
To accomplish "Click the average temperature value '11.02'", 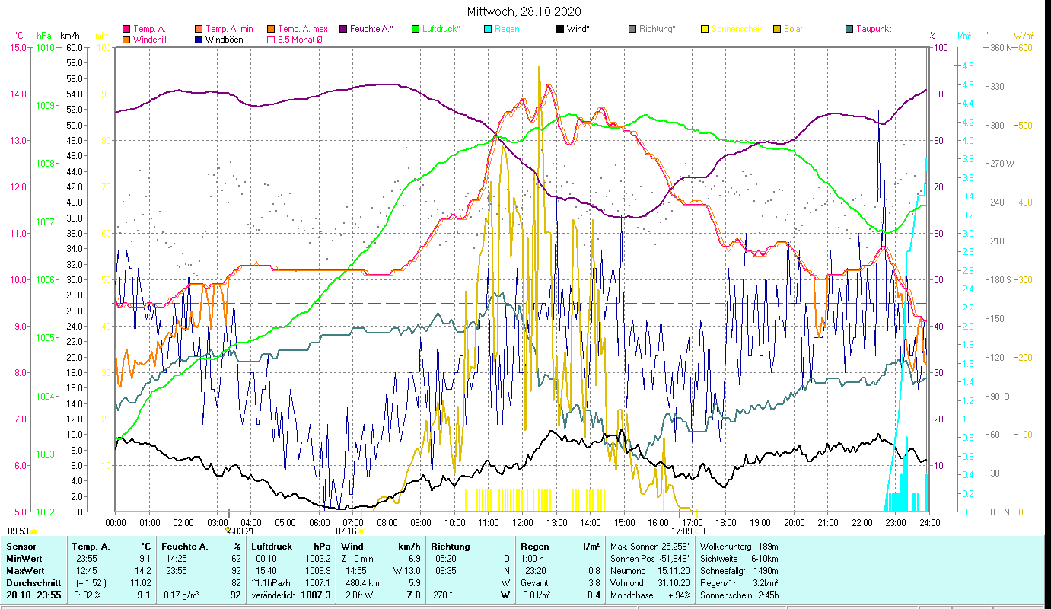I will tap(142, 583).
